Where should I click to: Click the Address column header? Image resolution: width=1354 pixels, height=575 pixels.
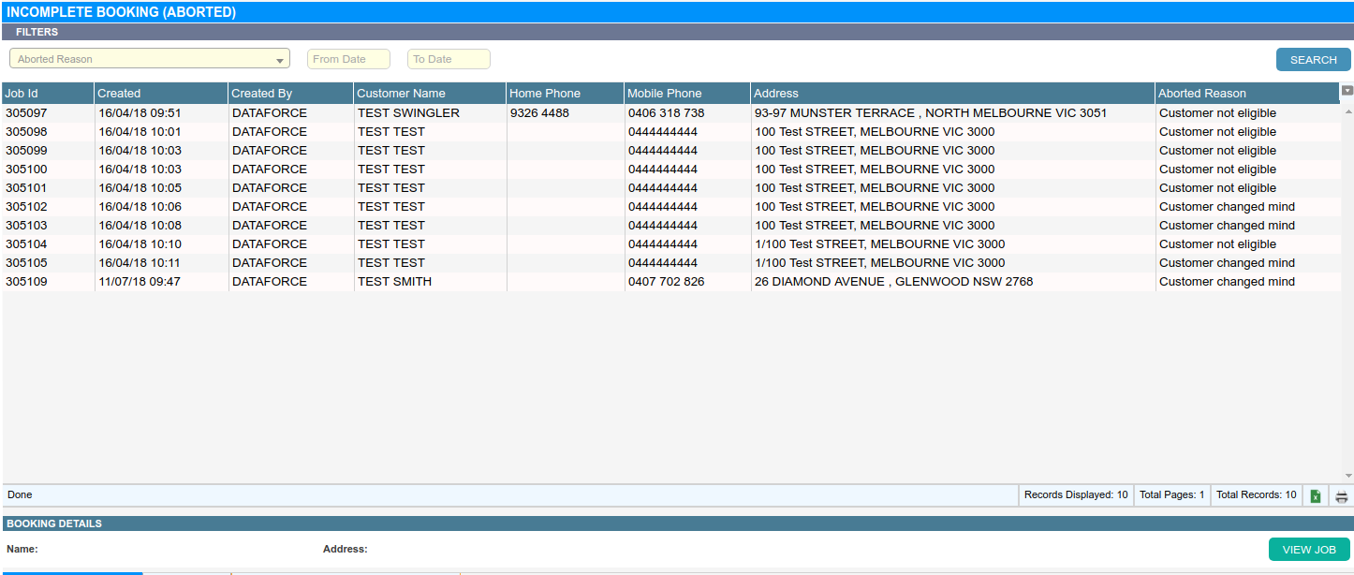(x=951, y=94)
